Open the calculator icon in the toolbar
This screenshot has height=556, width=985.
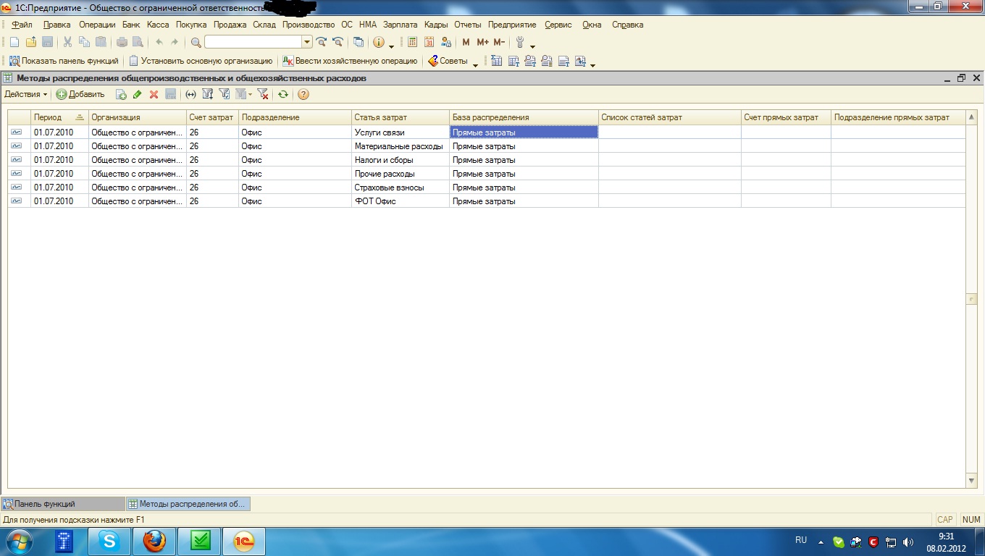tap(412, 43)
